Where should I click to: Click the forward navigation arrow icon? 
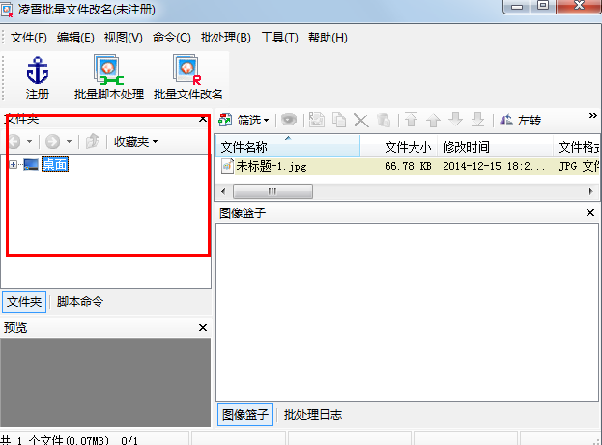click(52, 142)
